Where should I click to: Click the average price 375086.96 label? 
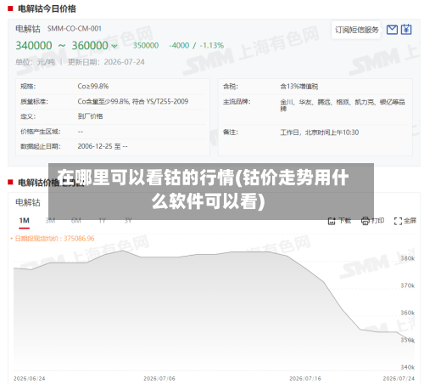(54, 239)
